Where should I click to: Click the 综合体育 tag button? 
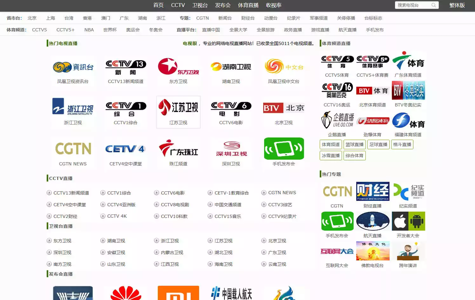(355, 156)
